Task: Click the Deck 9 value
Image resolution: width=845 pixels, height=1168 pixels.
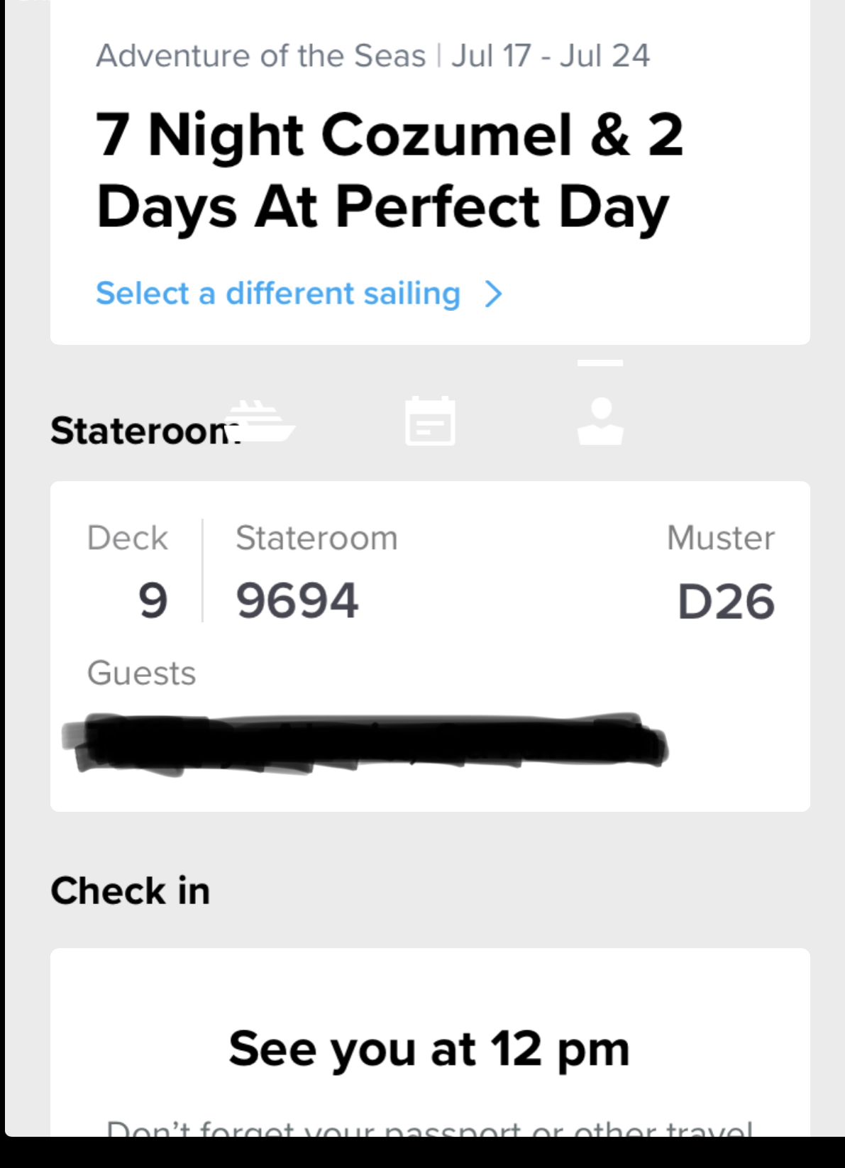Action: pos(153,600)
